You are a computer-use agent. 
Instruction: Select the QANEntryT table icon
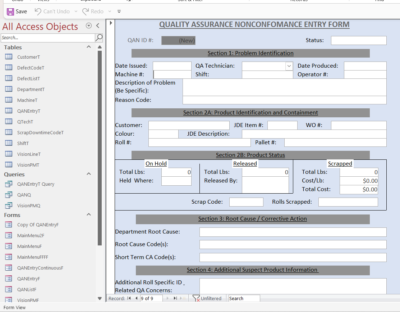click(9, 110)
